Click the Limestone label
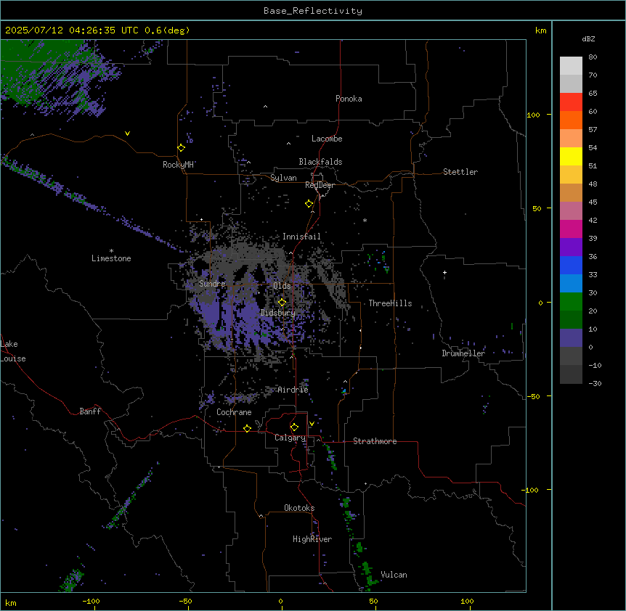 click(111, 258)
